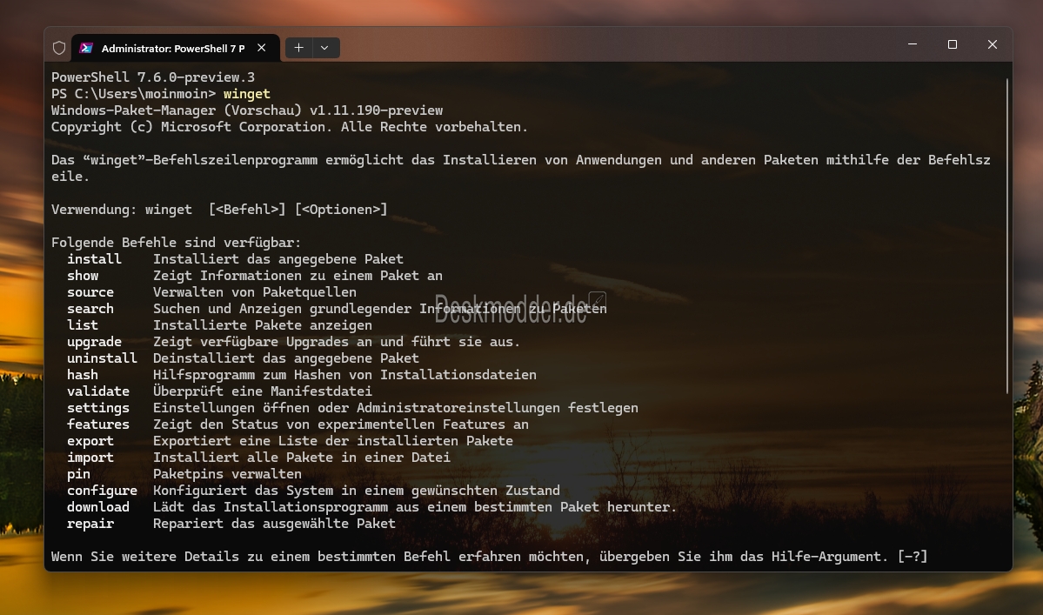Click the 'hash' command name

(83, 375)
